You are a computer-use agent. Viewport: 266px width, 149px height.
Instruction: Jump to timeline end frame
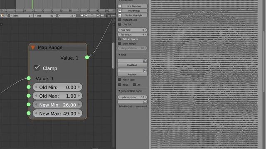click(103, 16)
